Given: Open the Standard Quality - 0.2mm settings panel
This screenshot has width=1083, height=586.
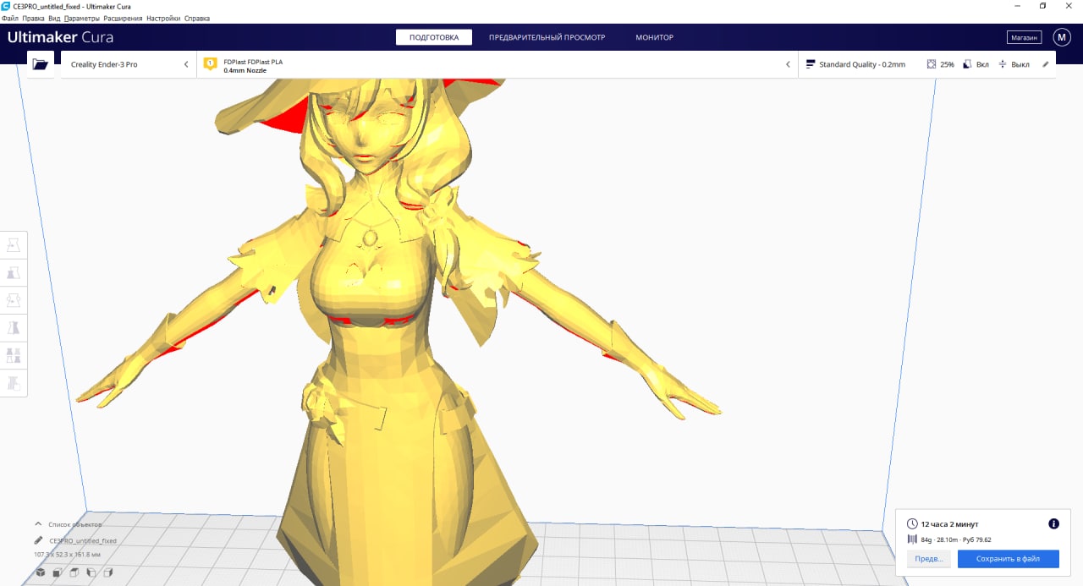Looking at the screenshot, I should coord(926,64).
